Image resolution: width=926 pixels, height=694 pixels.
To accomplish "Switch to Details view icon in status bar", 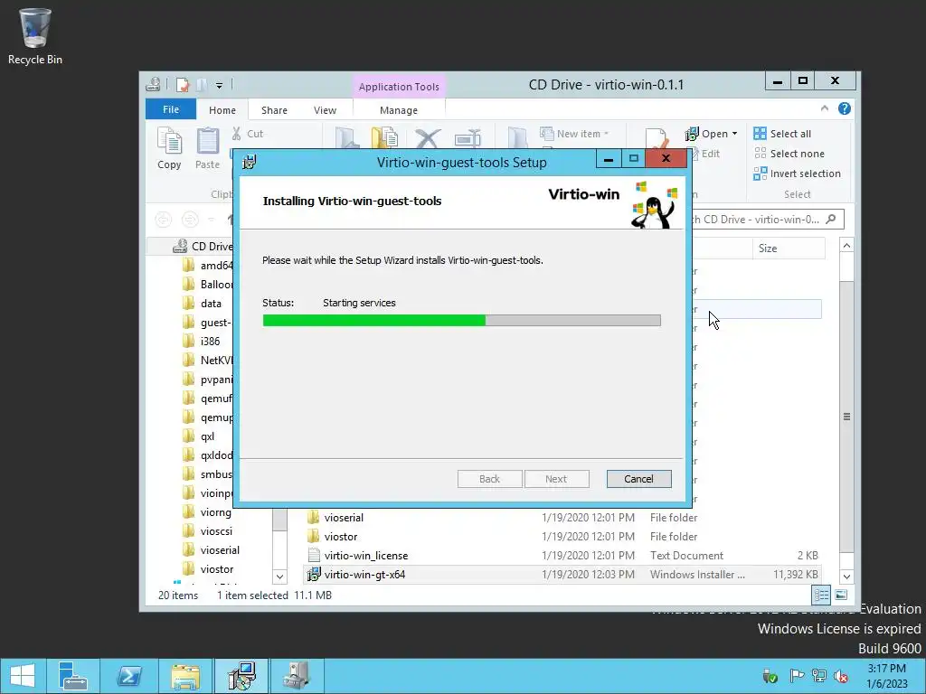I will 821,595.
